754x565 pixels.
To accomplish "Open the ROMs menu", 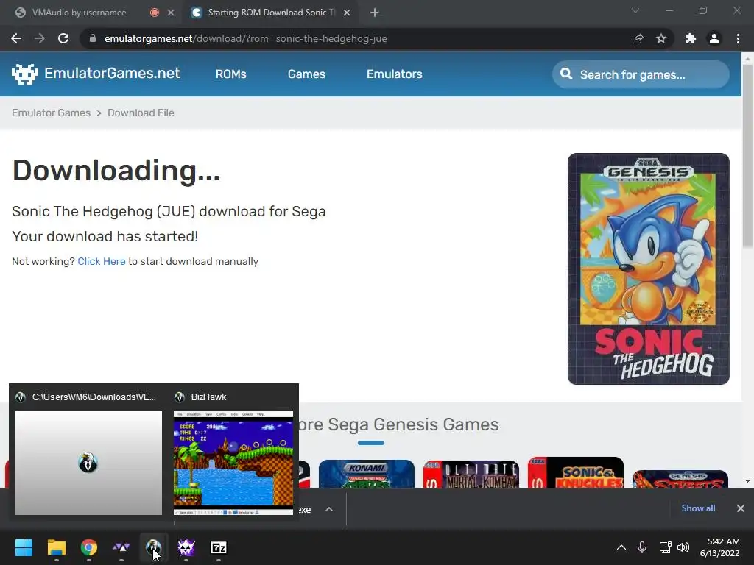I will coord(230,74).
